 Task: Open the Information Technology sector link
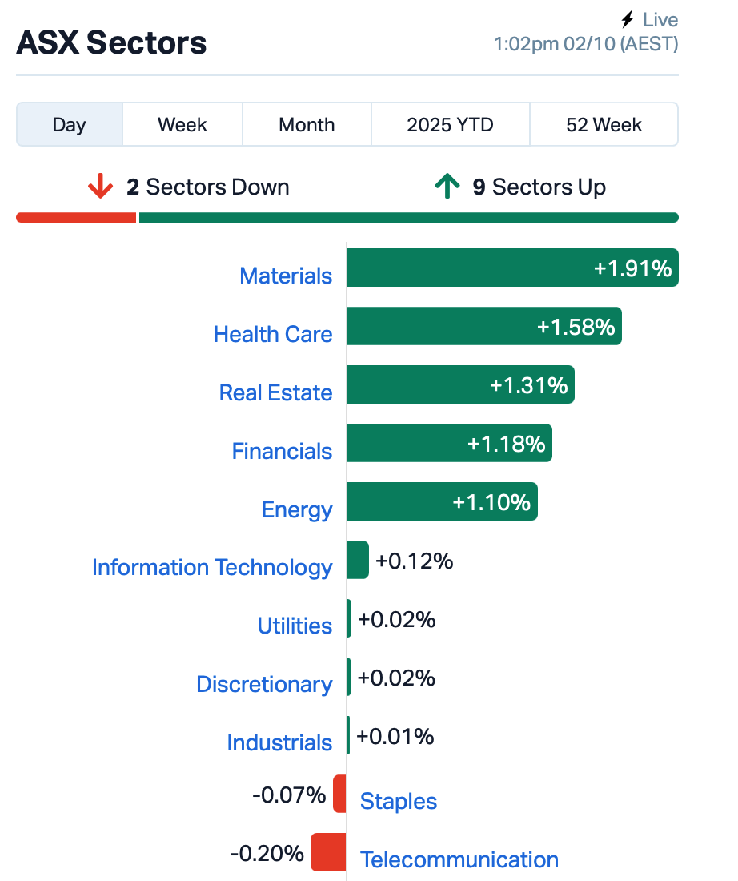(x=212, y=567)
